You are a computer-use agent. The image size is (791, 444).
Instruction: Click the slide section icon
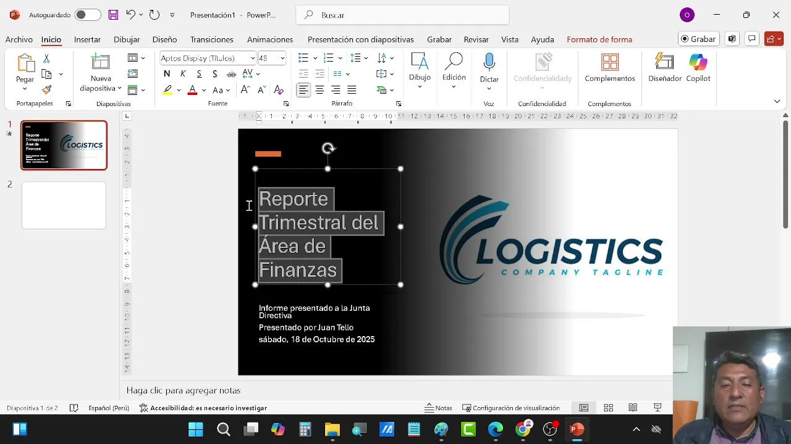pyautogui.click(x=132, y=90)
